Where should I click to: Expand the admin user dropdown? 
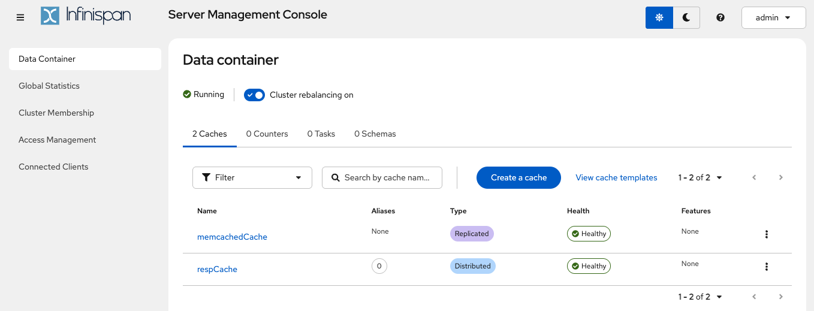point(772,17)
